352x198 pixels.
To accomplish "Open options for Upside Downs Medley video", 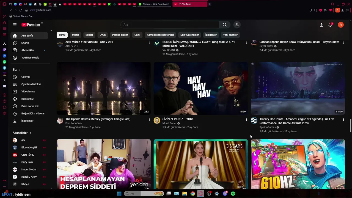I will [149, 119].
